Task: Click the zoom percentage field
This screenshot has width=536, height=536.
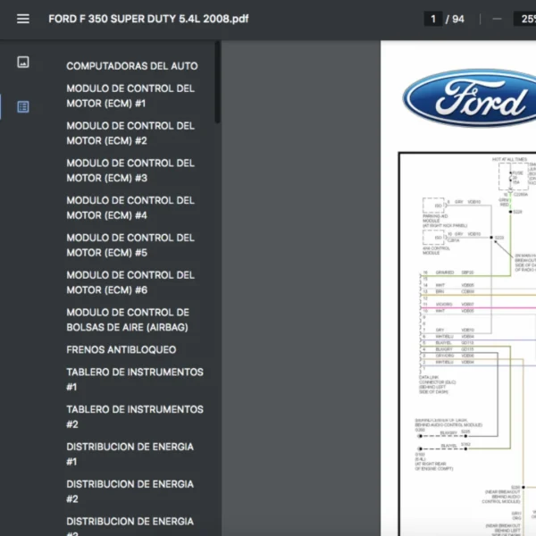Action: [x=523, y=19]
